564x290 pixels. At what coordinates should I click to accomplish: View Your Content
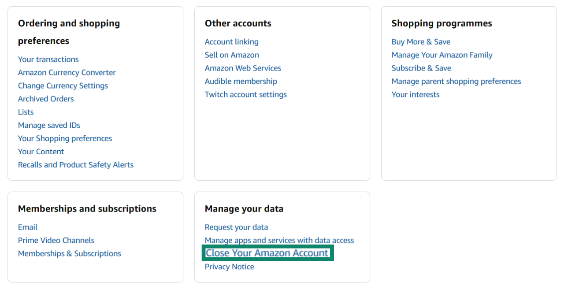tap(41, 151)
